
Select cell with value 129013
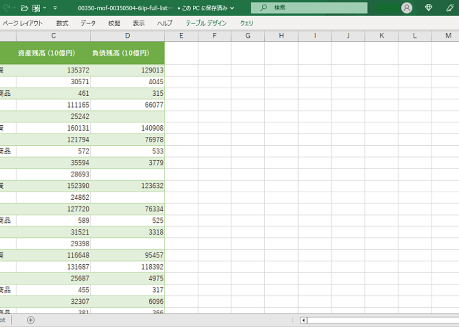click(127, 70)
